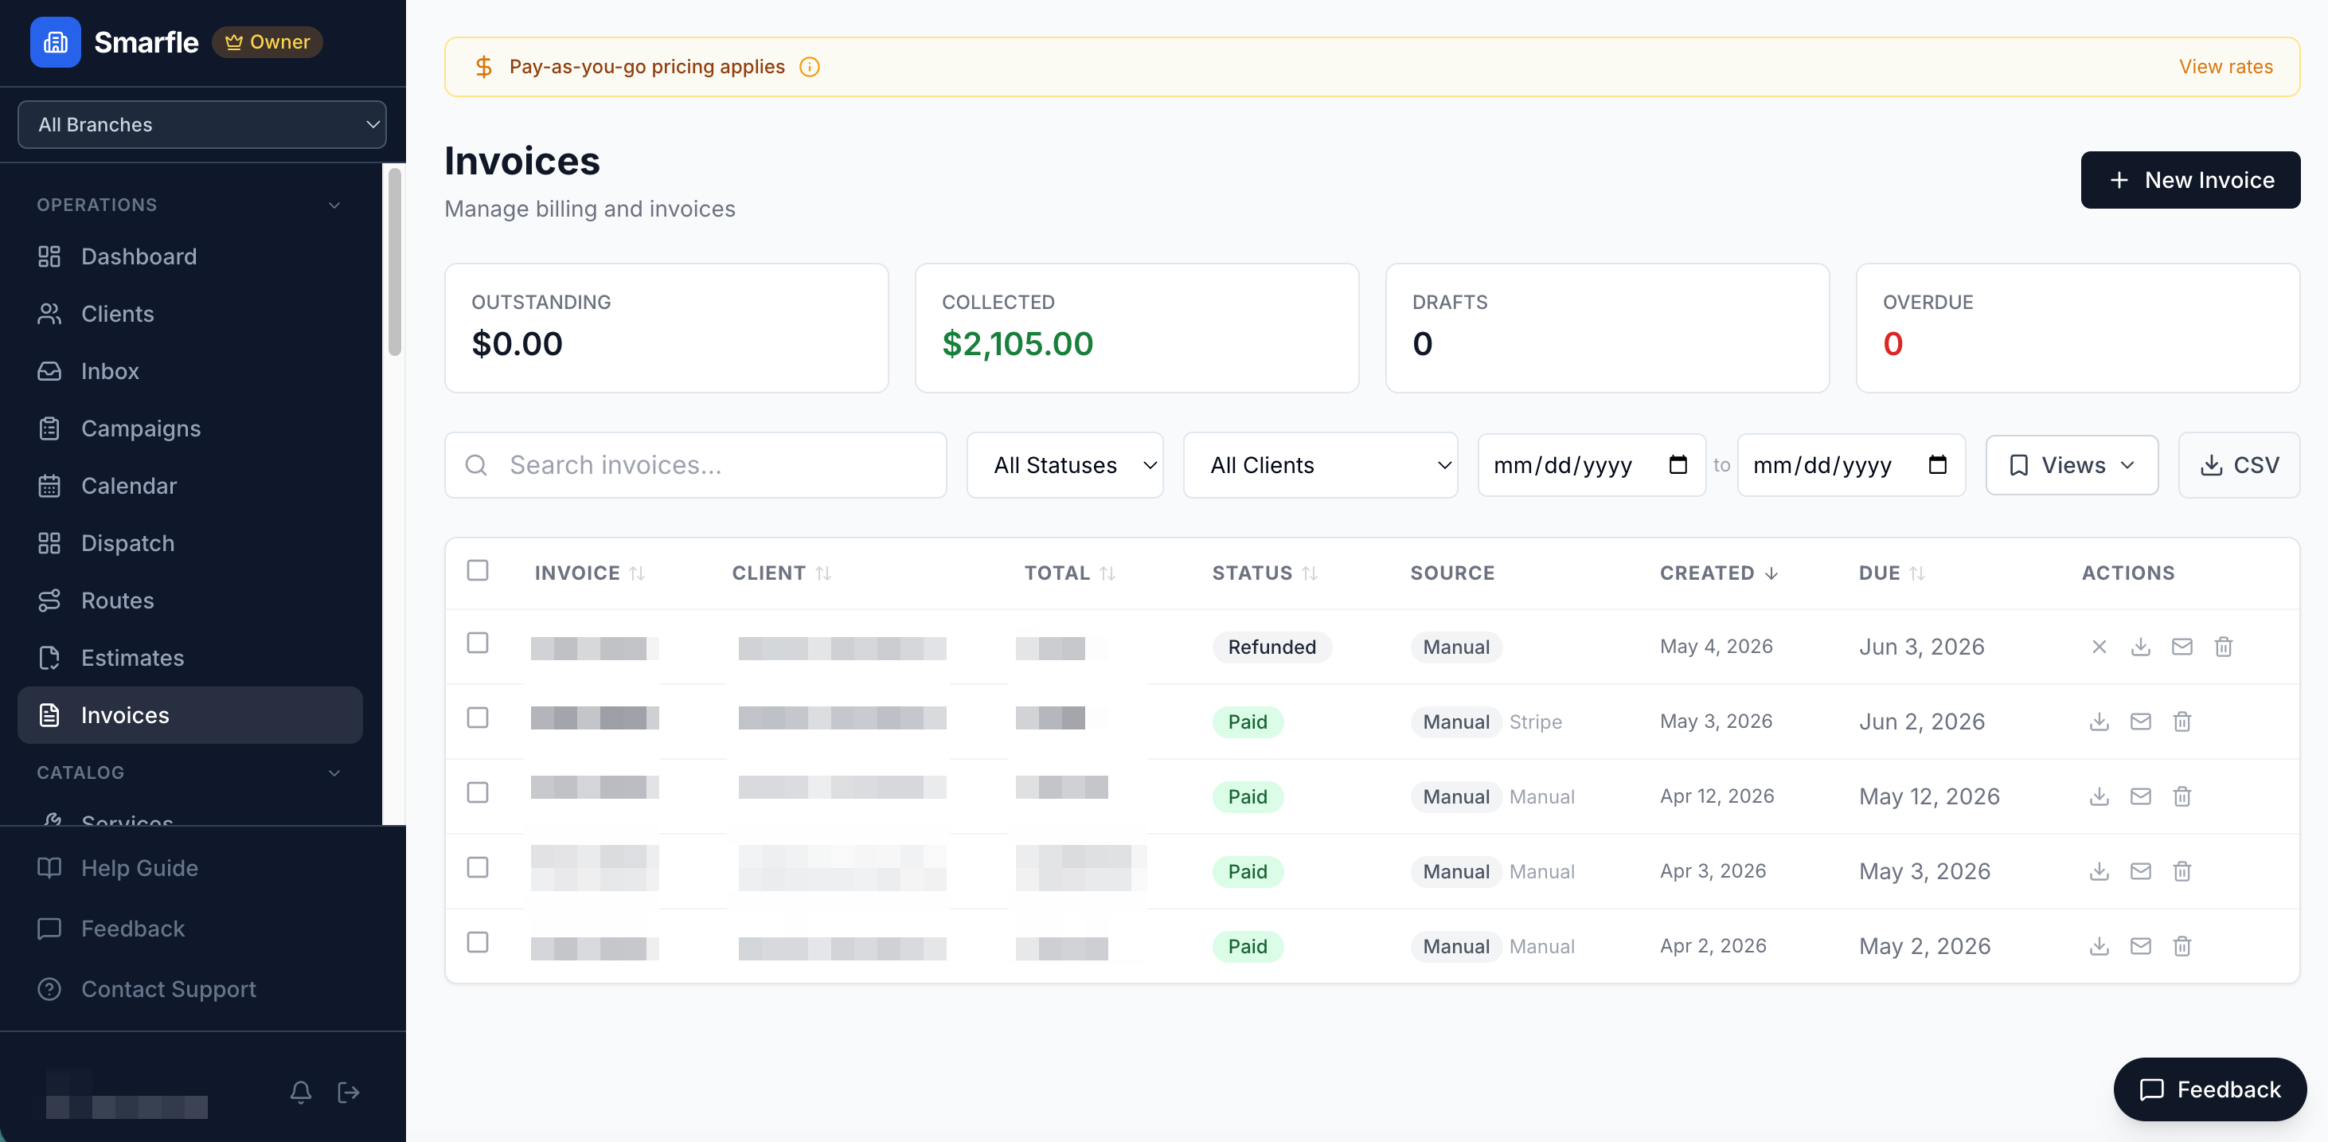Download the invoice created May 3, 2026
The width and height of the screenshot is (2328, 1142).
[x=2099, y=722]
